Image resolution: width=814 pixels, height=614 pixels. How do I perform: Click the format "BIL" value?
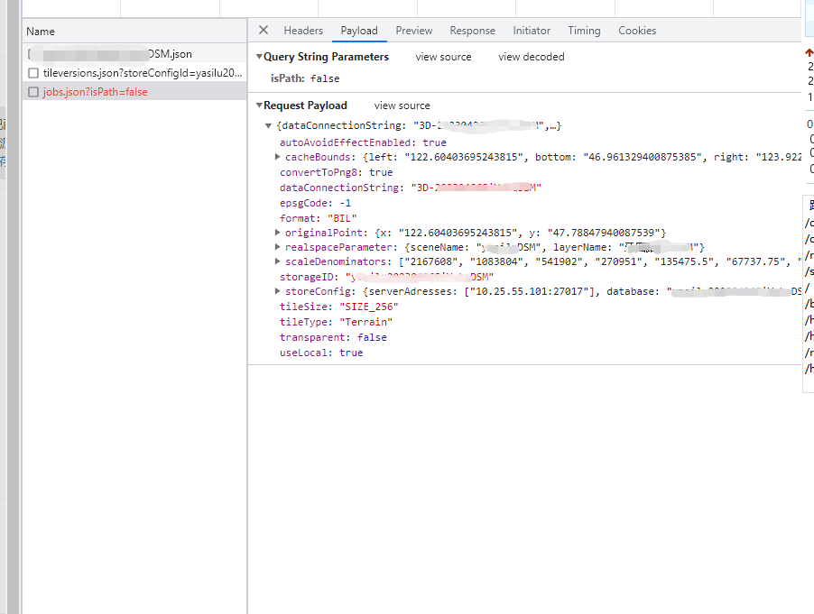pyautogui.click(x=342, y=218)
